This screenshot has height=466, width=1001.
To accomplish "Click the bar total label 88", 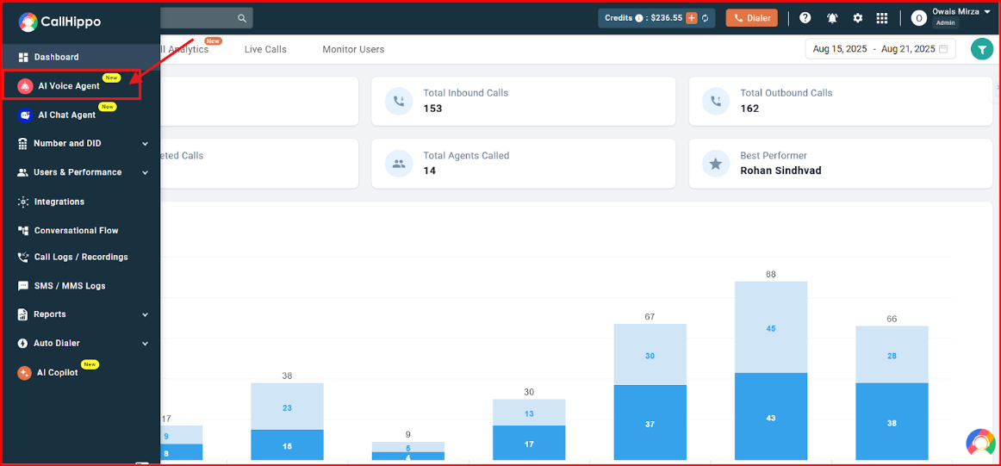I will tap(771, 275).
